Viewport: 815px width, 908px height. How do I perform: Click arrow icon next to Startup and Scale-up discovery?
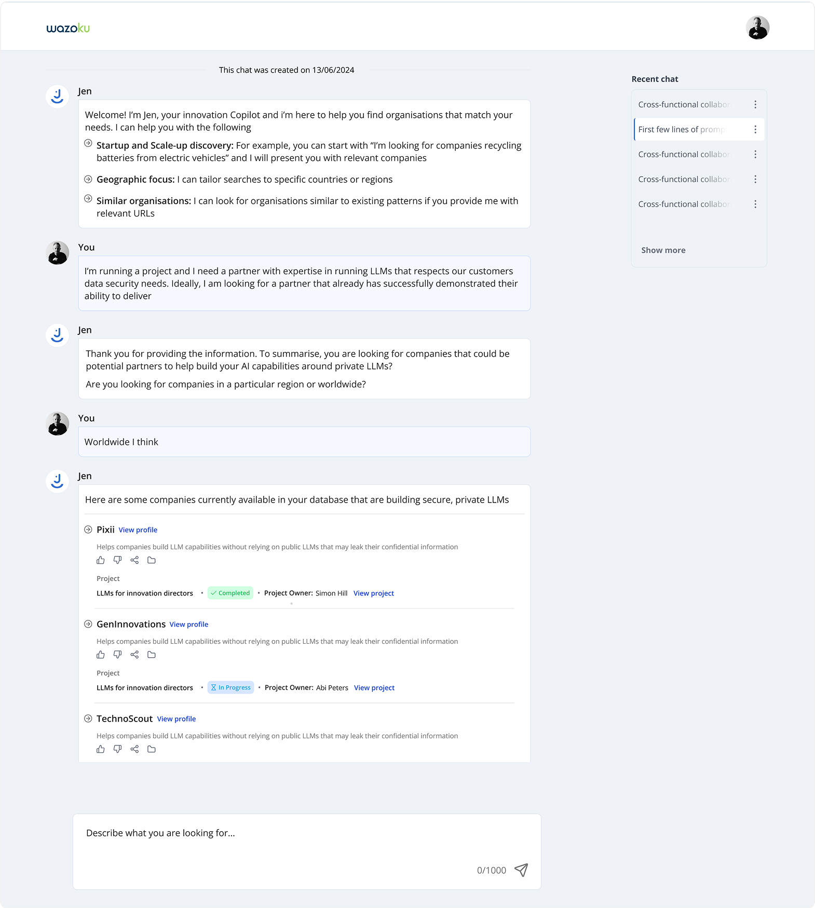point(88,143)
